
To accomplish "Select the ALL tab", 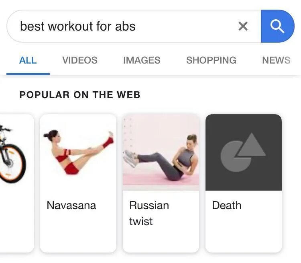I will tap(28, 60).
